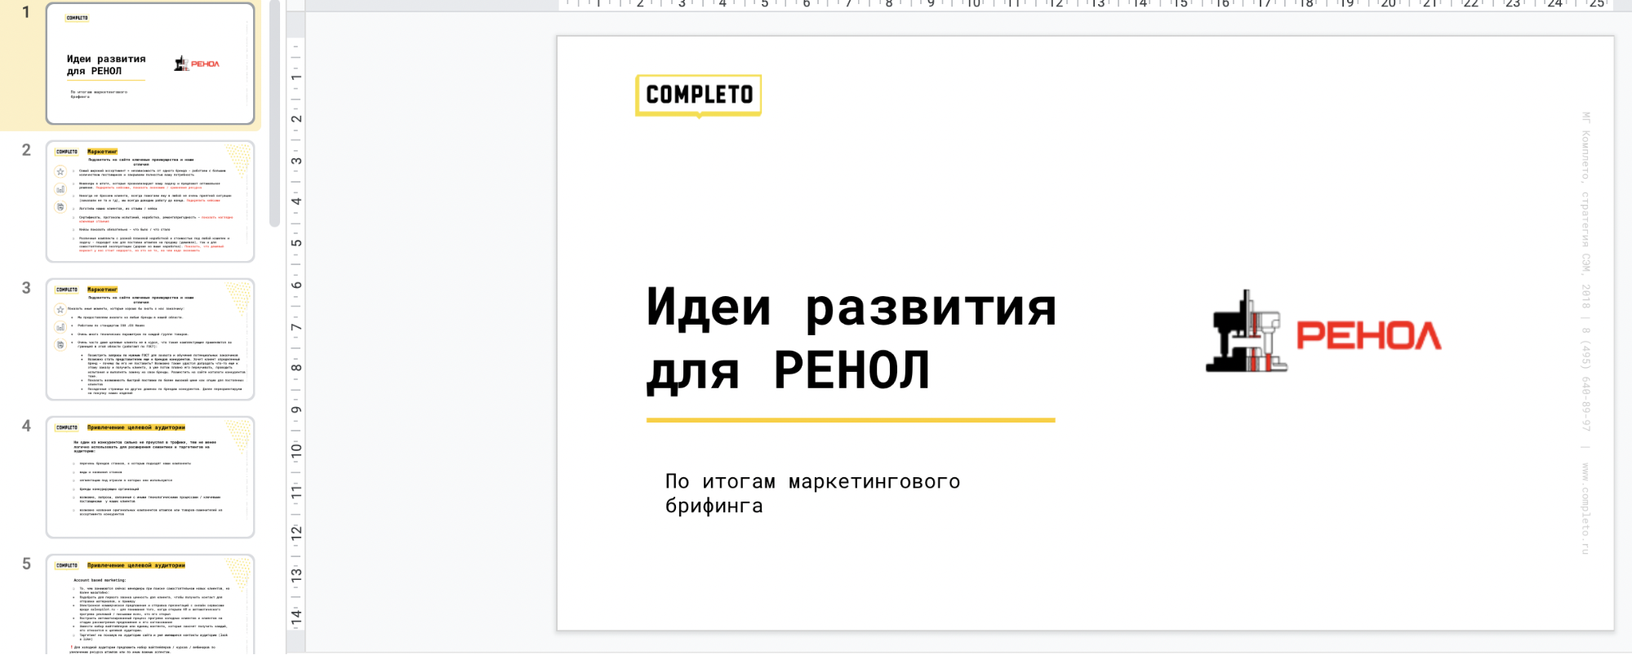Click the 'Маркетинг' heading in slide 2 thumbnail
1632x655 pixels.
[102, 152]
